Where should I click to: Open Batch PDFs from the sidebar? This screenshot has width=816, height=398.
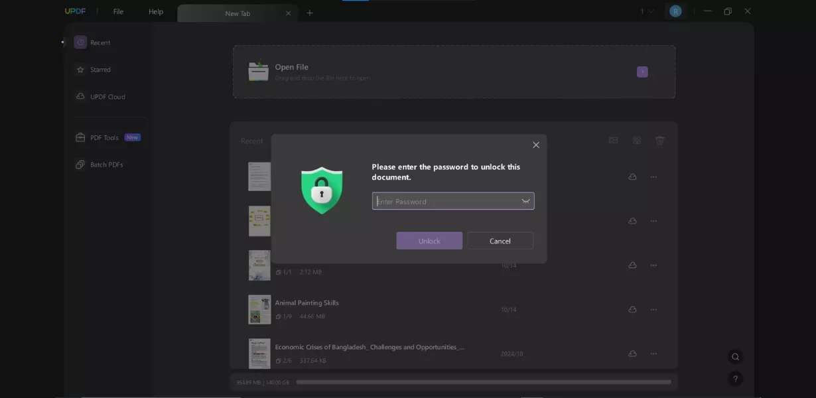click(x=106, y=165)
